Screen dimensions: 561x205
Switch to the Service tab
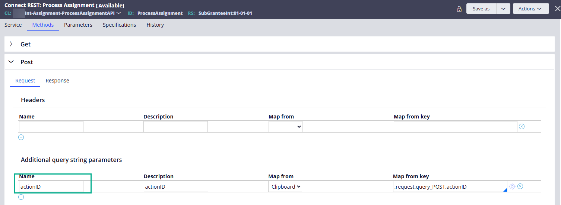point(13,25)
